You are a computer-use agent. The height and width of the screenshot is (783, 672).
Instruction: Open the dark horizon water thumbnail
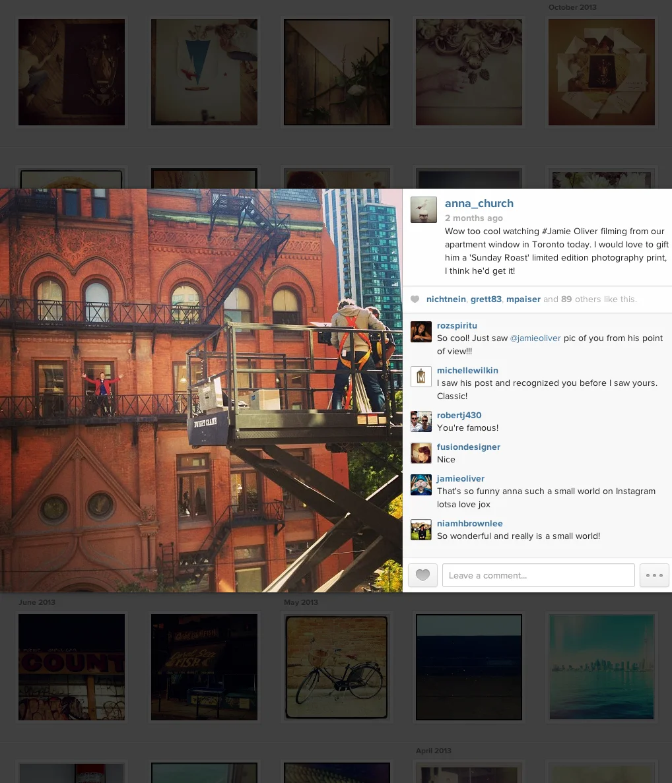[469, 667]
